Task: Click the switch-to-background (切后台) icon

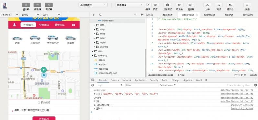Action: pos(180,5)
